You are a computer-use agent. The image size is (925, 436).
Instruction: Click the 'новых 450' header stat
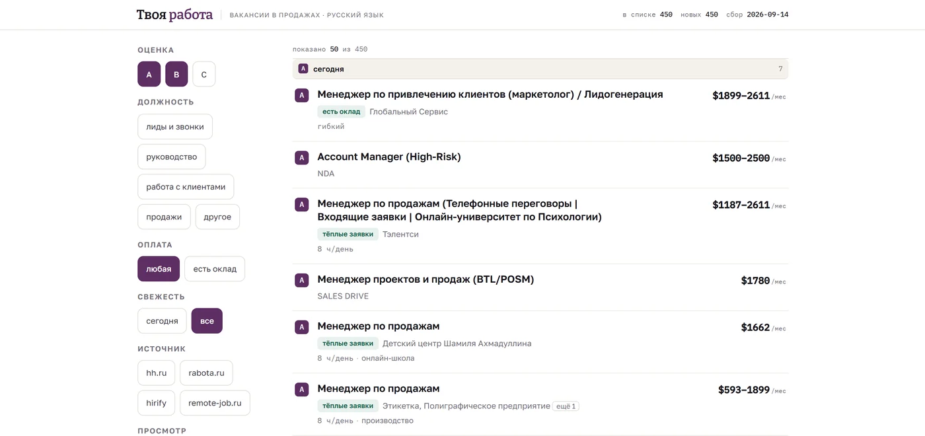(x=699, y=15)
